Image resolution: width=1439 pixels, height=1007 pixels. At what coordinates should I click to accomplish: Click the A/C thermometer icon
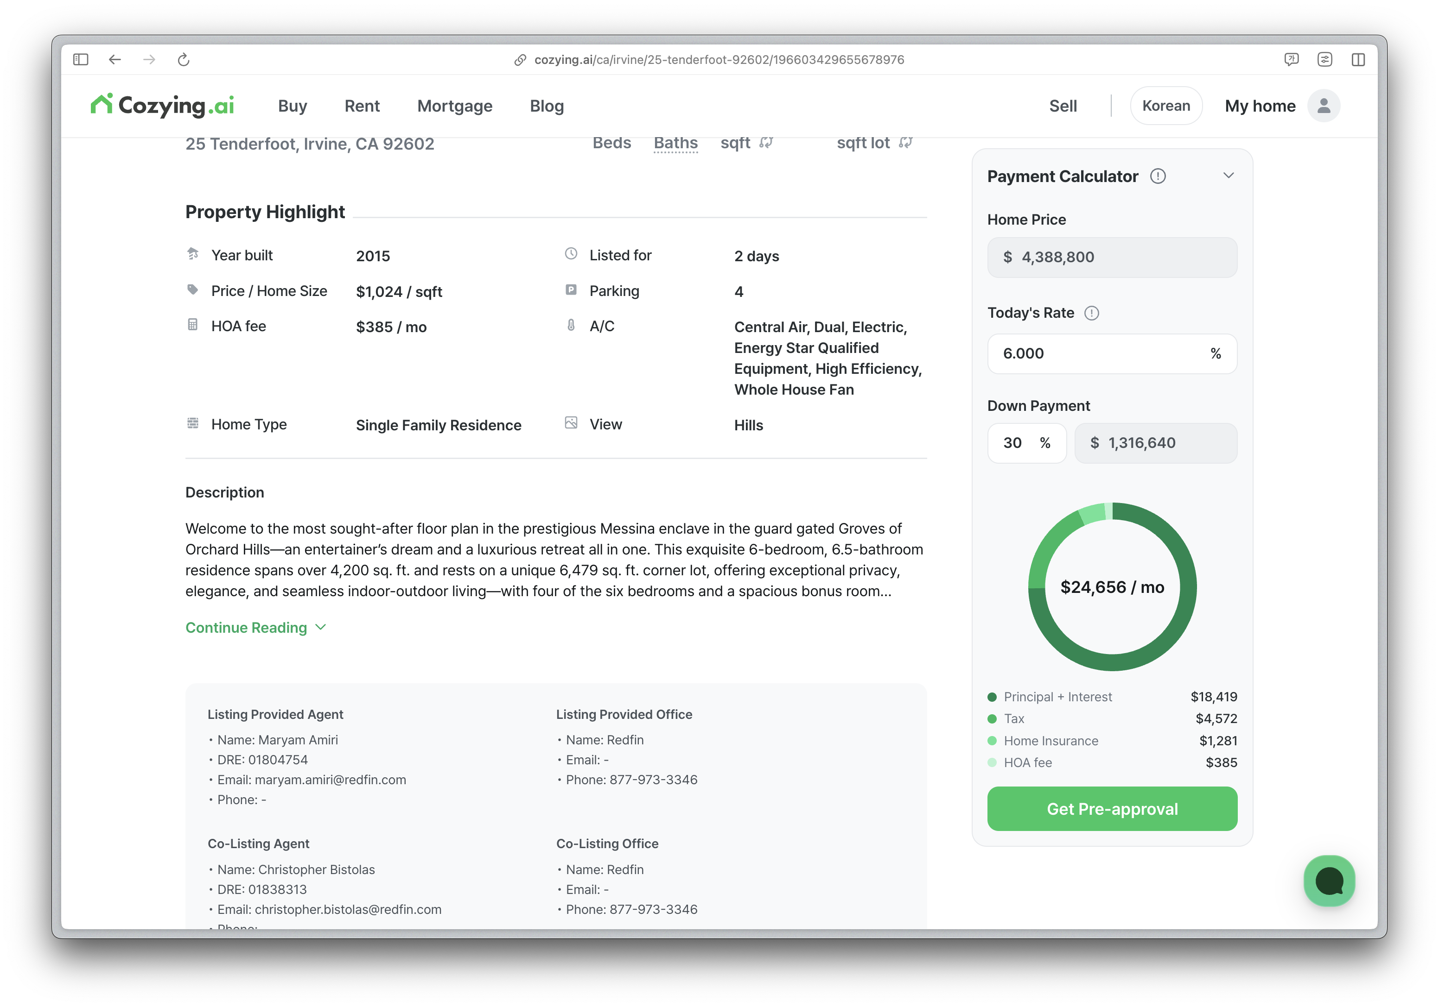571,324
